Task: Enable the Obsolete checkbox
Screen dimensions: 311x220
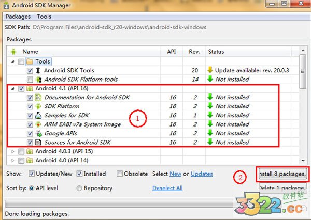Action: pos(120,174)
